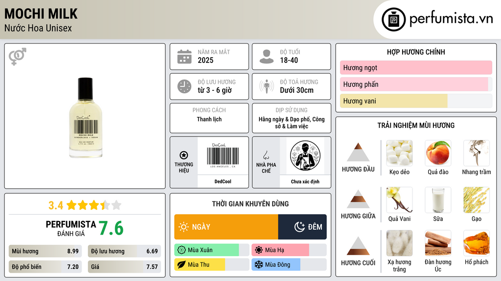The width and height of the screenshot is (501, 281).
Task: Select the Nhang trầm incense note image
Action: pos(477,153)
